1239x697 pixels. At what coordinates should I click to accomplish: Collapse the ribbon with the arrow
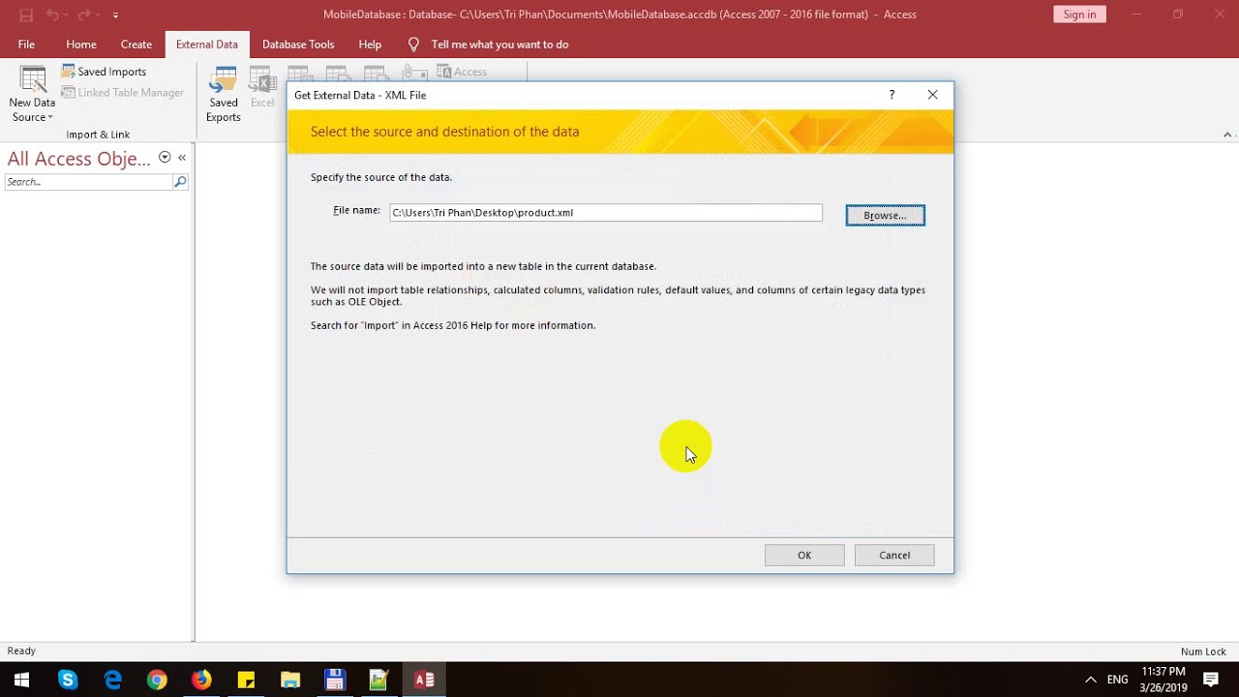coord(1227,135)
